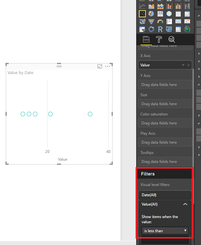Click the 'Visual level filters' label
The image size is (201, 245).
pyautogui.click(x=155, y=184)
